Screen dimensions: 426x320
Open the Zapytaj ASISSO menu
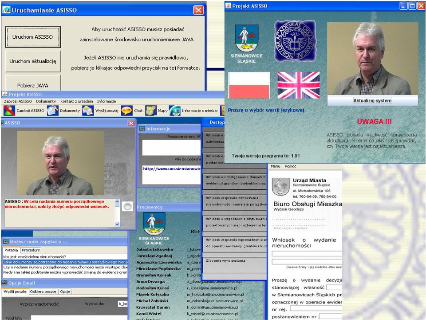18,101
